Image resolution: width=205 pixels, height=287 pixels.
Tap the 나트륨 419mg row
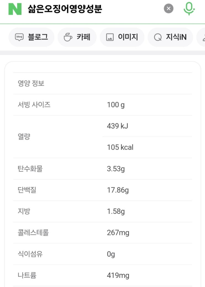tap(102, 275)
